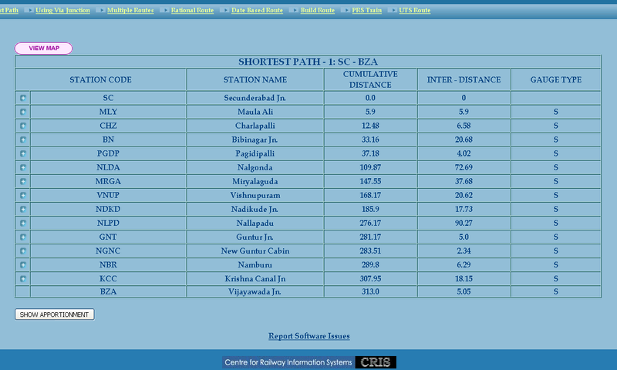Viewport: 617px width, 370px height.
Task: Select cumulative distance 185.9
Action: [370, 209]
